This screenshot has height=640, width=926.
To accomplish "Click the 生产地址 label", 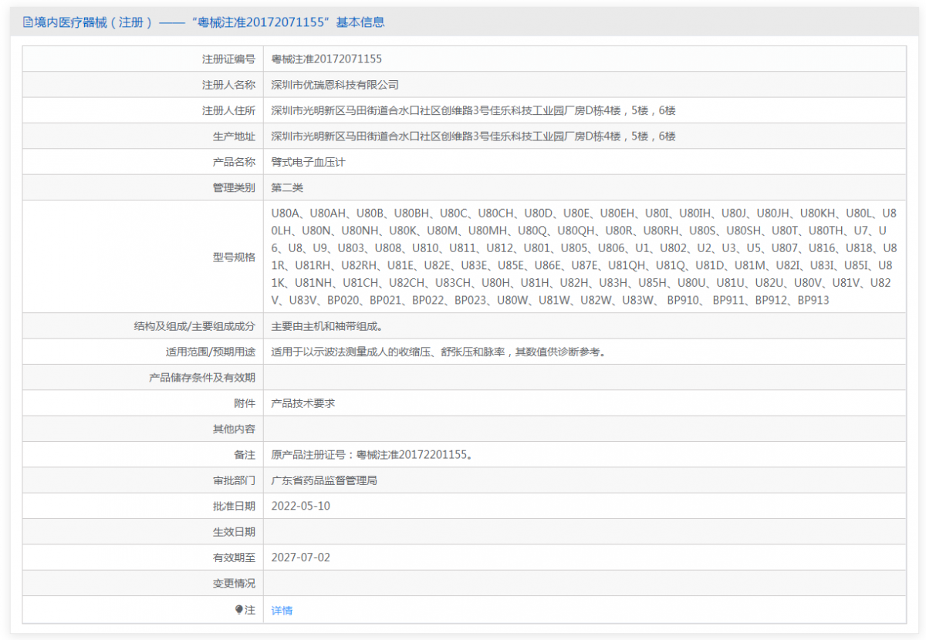I will click(234, 136).
